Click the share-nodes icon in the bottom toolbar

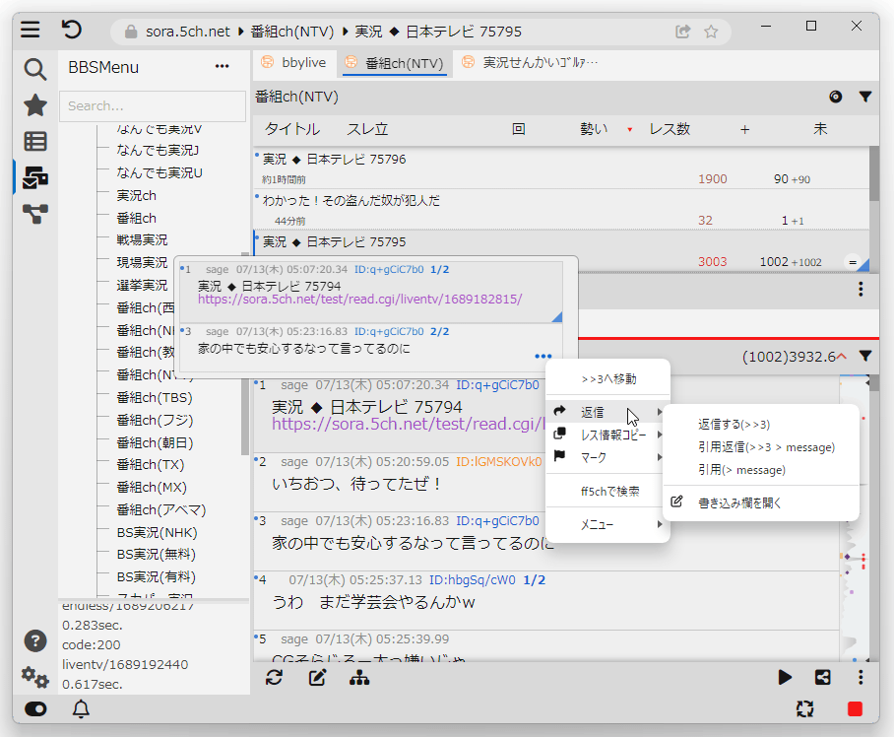tap(823, 678)
